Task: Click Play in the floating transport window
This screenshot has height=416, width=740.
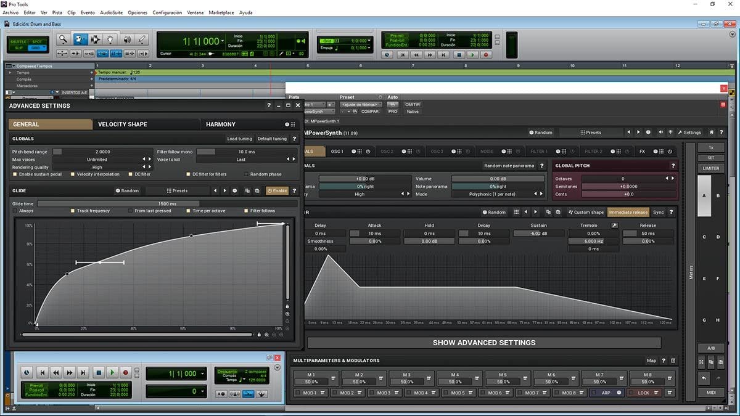Action: pyautogui.click(x=112, y=372)
